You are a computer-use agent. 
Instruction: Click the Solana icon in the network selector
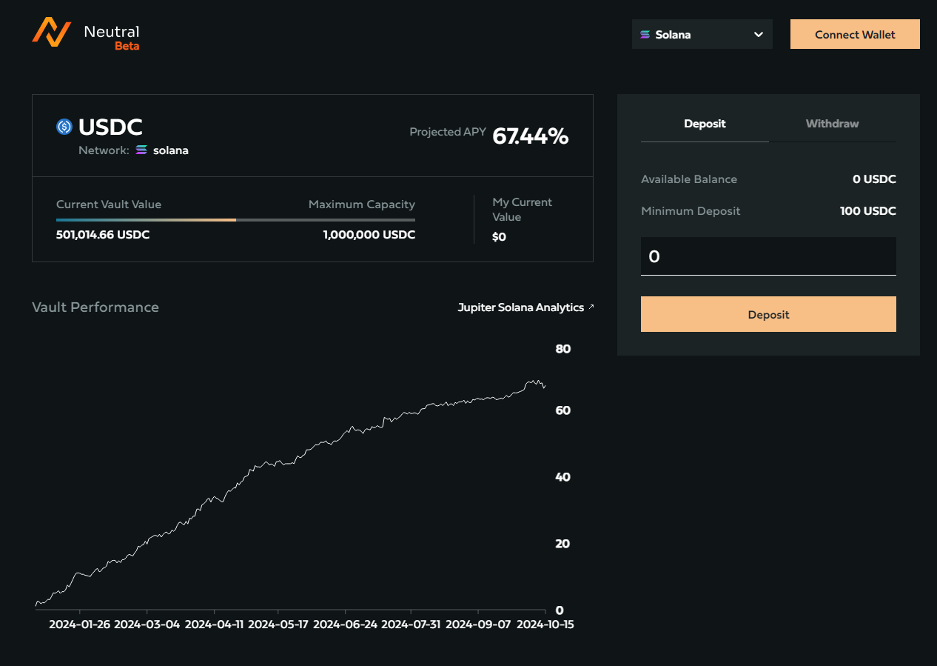click(645, 35)
